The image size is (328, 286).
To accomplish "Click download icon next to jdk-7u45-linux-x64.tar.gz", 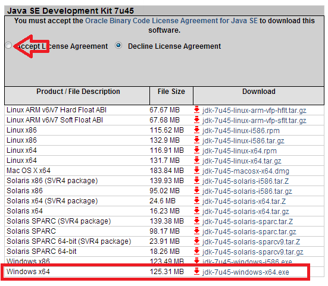I will 196,160.
